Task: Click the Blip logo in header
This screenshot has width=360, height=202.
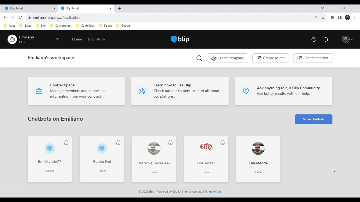Action: point(180,39)
